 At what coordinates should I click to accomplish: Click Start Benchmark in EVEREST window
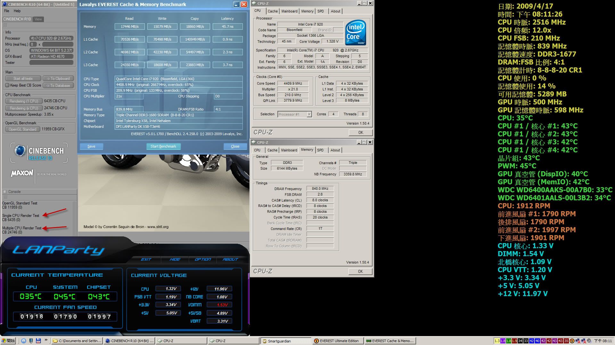click(163, 146)
